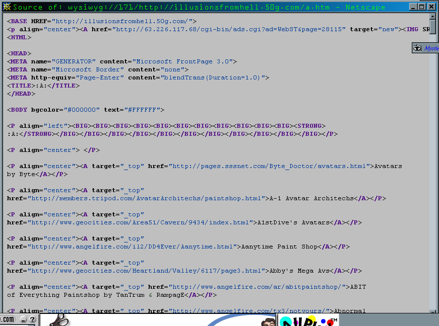Click the "A1stDive's Avatars" text
Image resolution: width=439 pixels, height=326 pixels.
coord(293,223)
